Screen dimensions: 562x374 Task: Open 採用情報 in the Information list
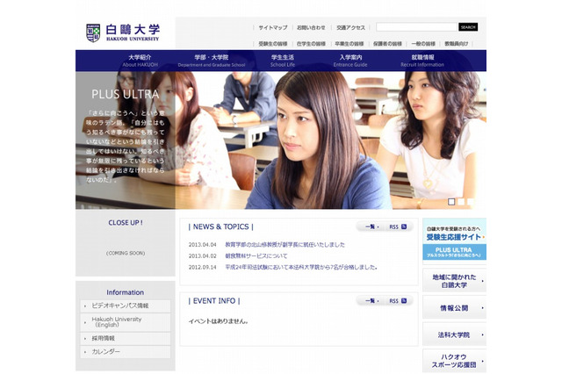coord(126,339)
